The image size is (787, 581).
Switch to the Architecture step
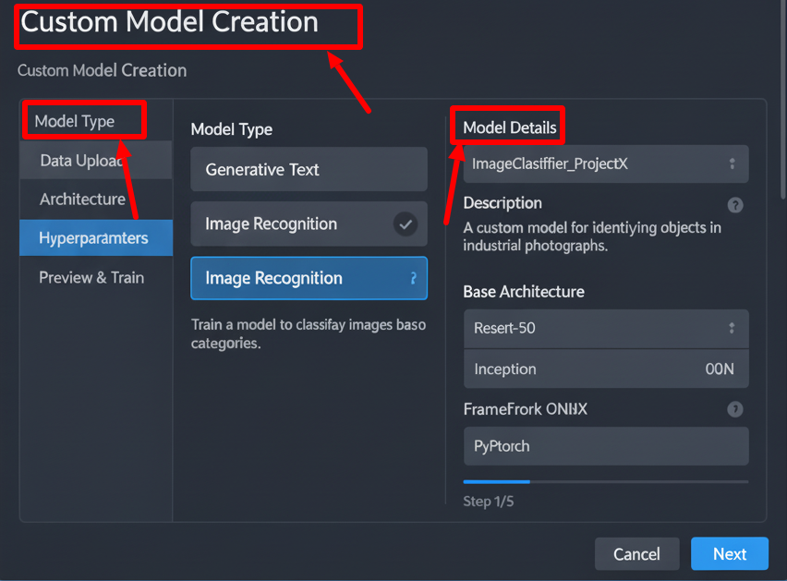click(82, 199)
